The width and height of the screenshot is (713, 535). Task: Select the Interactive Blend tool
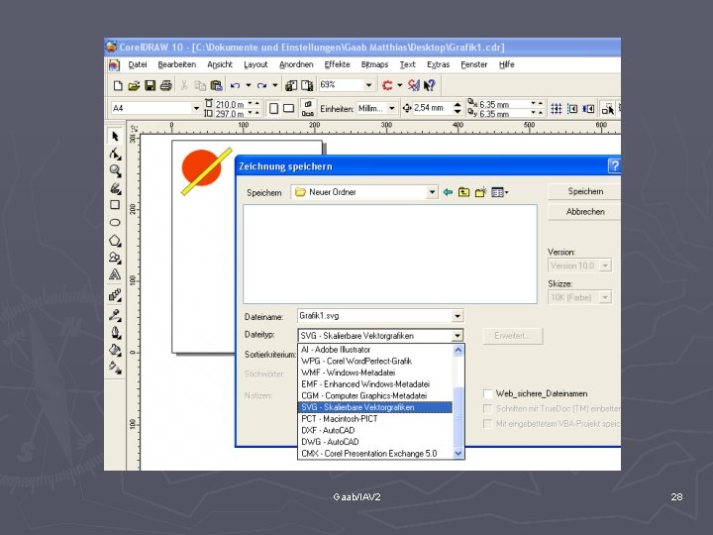[x=115, y=295]
